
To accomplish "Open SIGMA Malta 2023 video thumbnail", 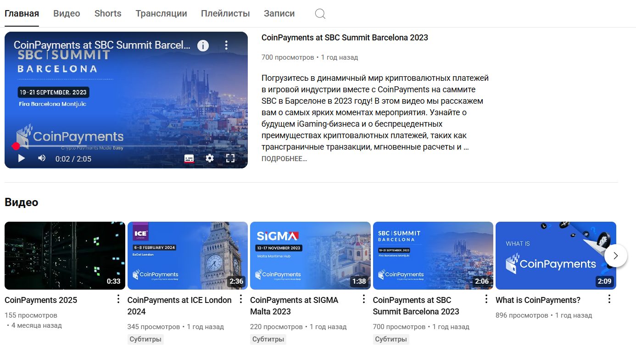I will point(310,256).
